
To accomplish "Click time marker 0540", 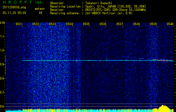I will [x=170, y=24].
